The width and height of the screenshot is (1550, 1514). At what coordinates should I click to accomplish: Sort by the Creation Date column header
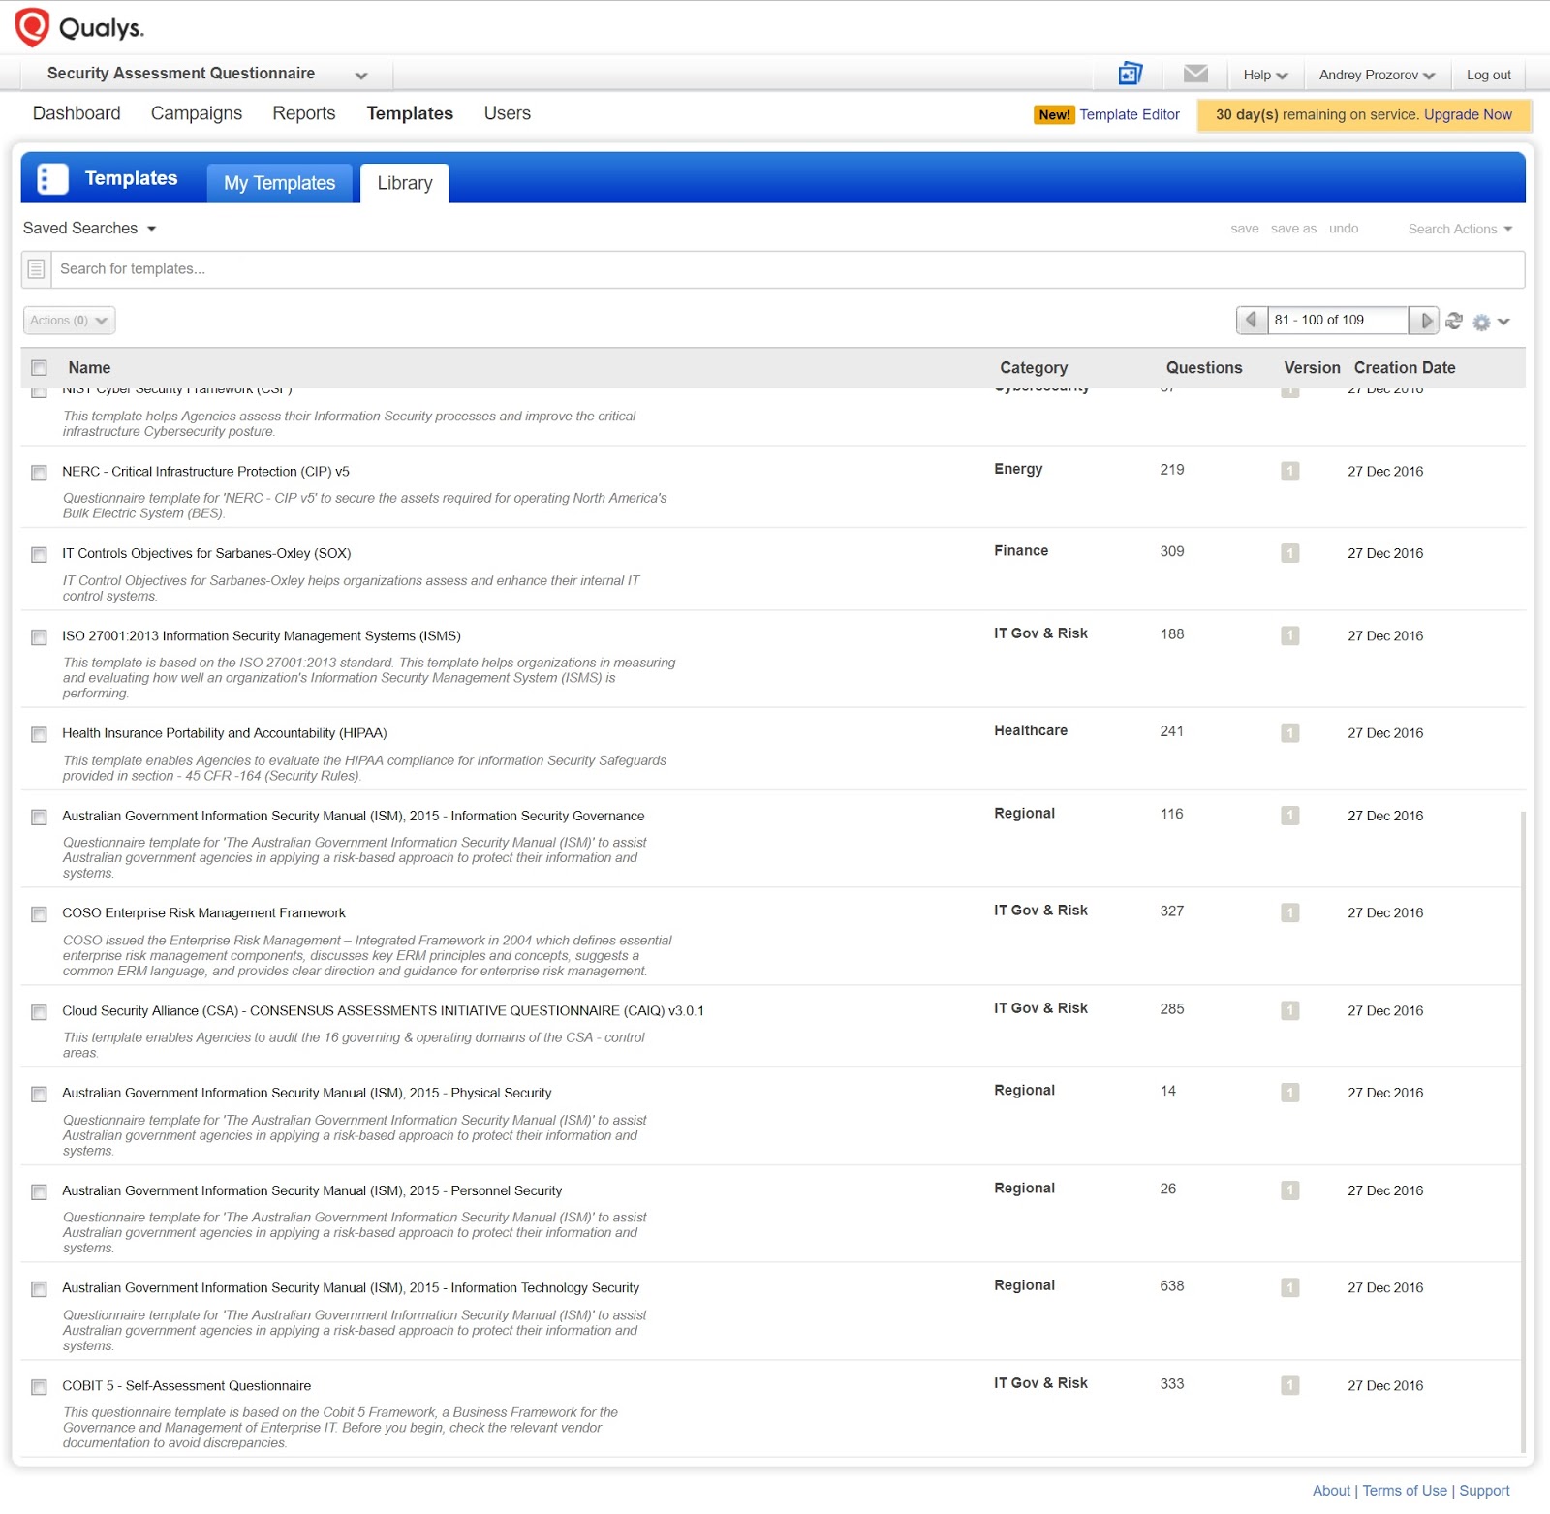[x=1405, y=368]
